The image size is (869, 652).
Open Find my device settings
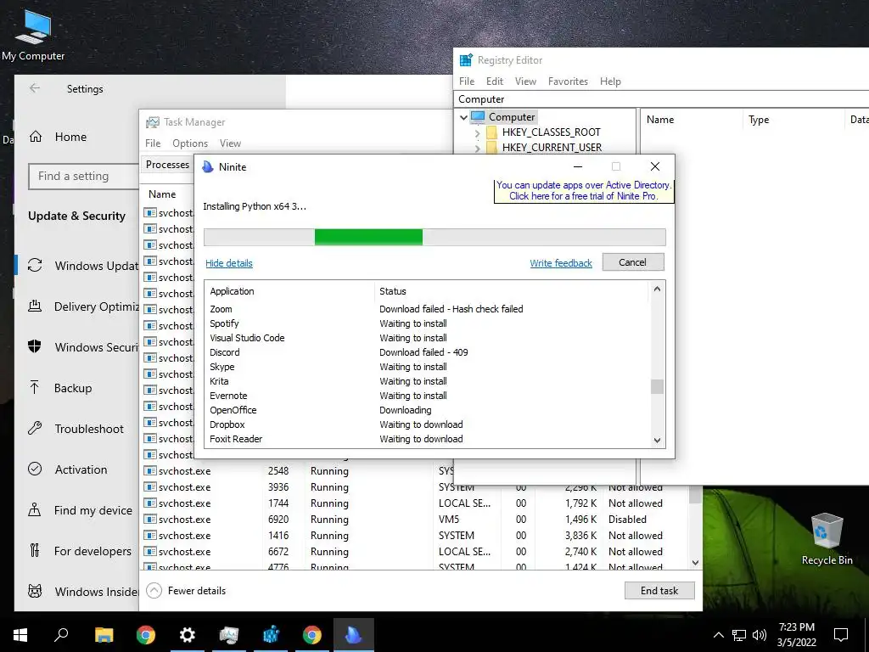[x=80, y=510]
